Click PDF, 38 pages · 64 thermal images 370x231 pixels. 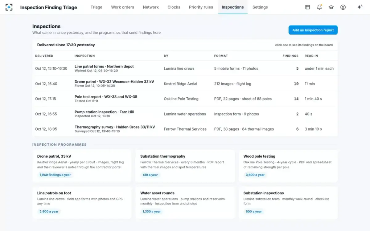coord(244,129)
